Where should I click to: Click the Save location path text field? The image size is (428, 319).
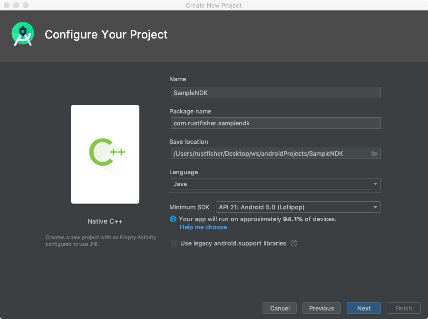(x=269, y=153)
